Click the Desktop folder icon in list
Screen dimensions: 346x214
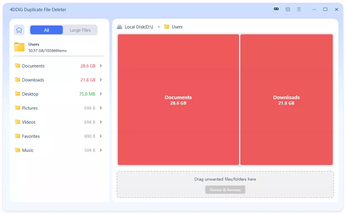(x=18, y=94)
